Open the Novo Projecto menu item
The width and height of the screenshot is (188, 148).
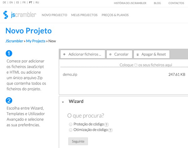pos(55,15)
